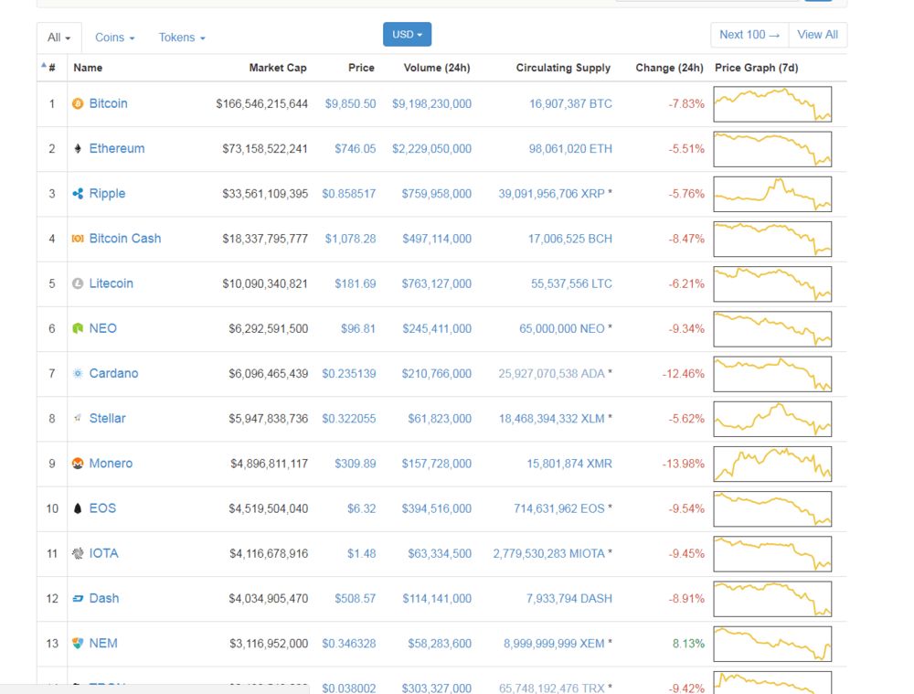Go to Next 100 results
914x694 pixels.
click(749, 35)
